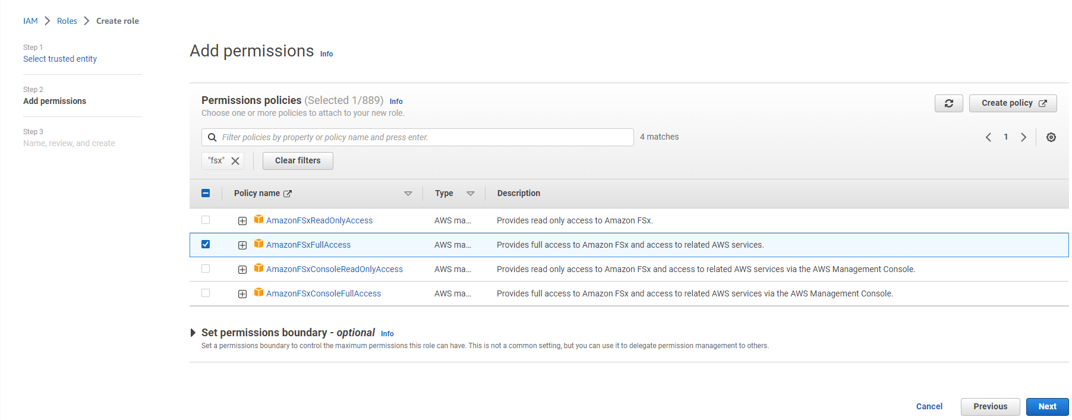Open Roles in the breadcrumb
Viewport: 1072px width, 420px height.
pos(67,21)
